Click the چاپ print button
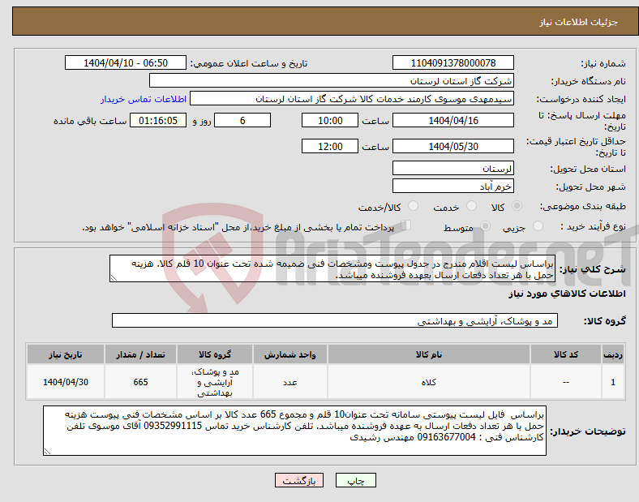Image resolution: width=639 pixels, height=502 pixels. tap(355, 480)
